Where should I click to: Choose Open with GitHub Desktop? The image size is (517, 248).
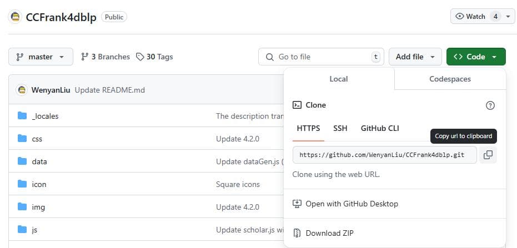(345, 204)
